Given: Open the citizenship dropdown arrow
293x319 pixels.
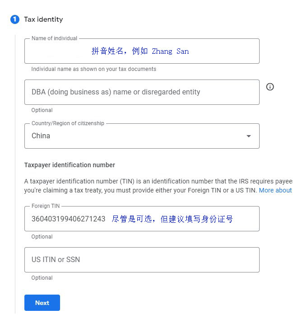Looking at the screenshot, I should click(248, 136).
